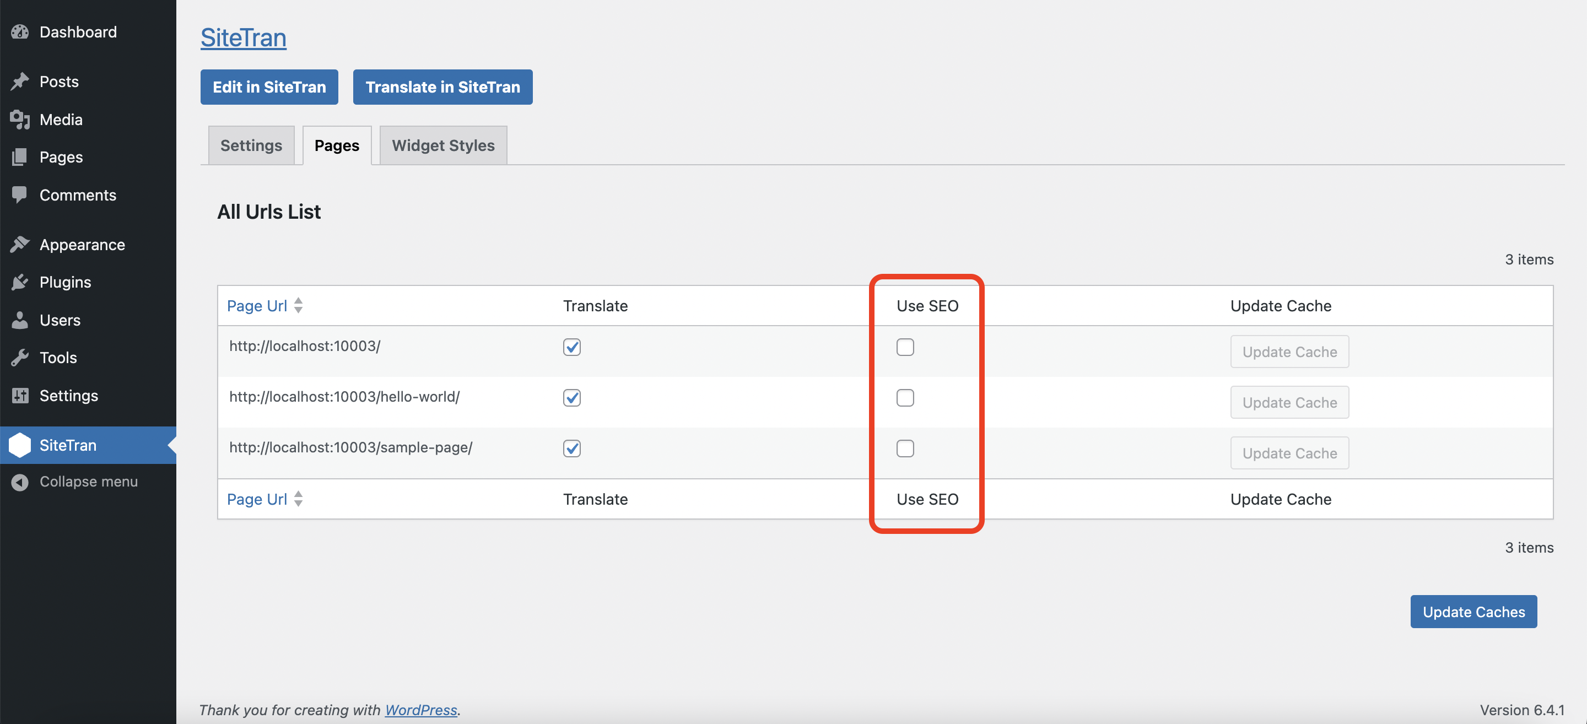1587x724 pixels.
Task: Click the Tools wrench icon
Action: [x=20, y=358]
